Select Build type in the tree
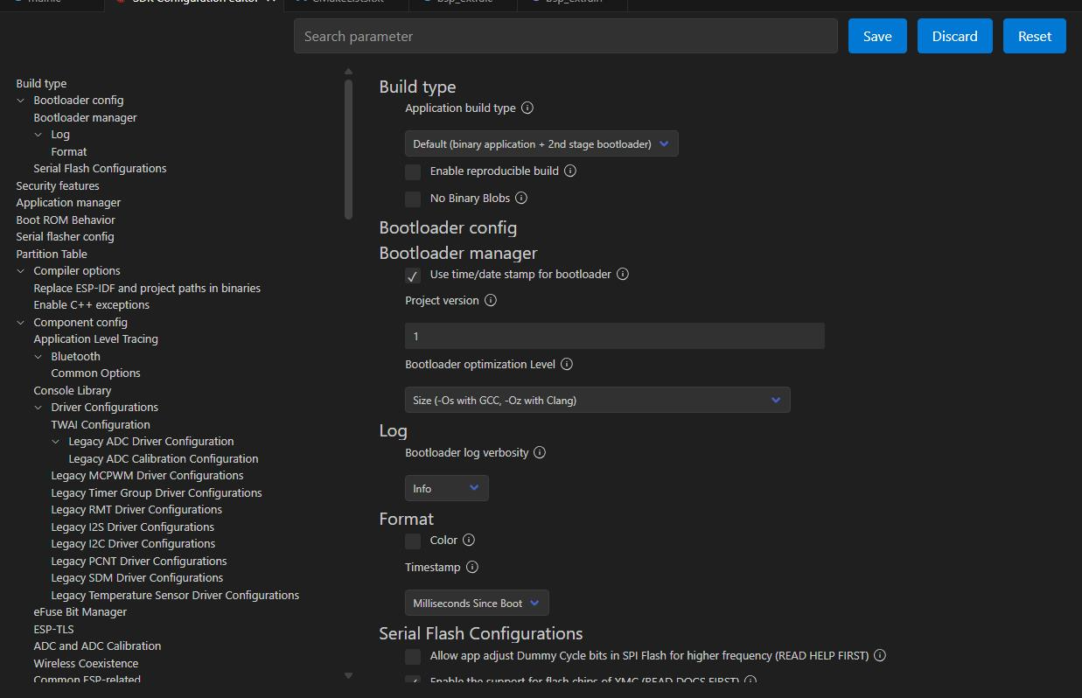1082x698 pixels. tap(41, 83)
